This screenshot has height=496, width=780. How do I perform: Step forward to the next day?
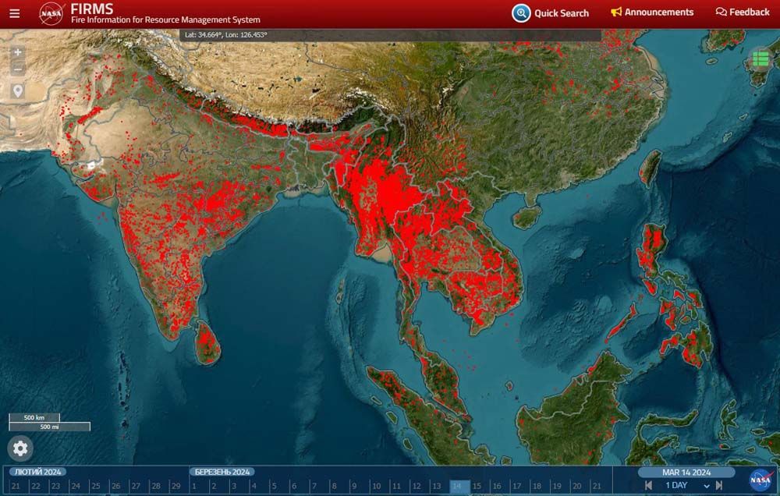[x=719, y=486]
